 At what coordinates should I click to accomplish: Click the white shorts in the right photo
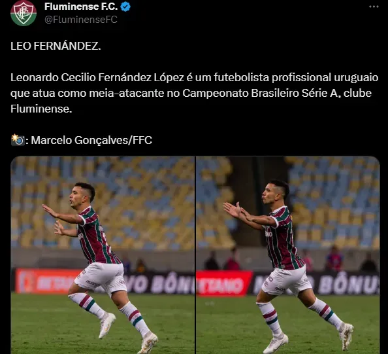point(286,281)
